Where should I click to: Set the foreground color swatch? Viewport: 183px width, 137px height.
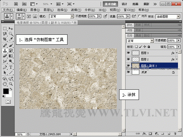[6, 91]
